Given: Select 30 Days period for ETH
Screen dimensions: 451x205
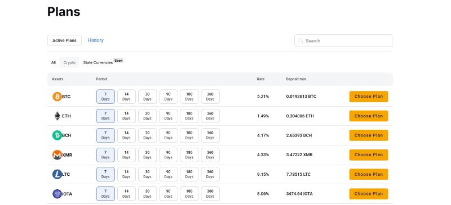Looking at the screenshot, I should 147,116.
